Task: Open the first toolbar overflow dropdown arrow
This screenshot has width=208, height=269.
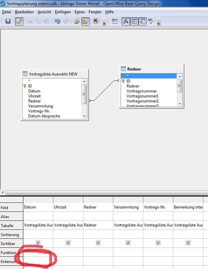Action: coord(104,23)
